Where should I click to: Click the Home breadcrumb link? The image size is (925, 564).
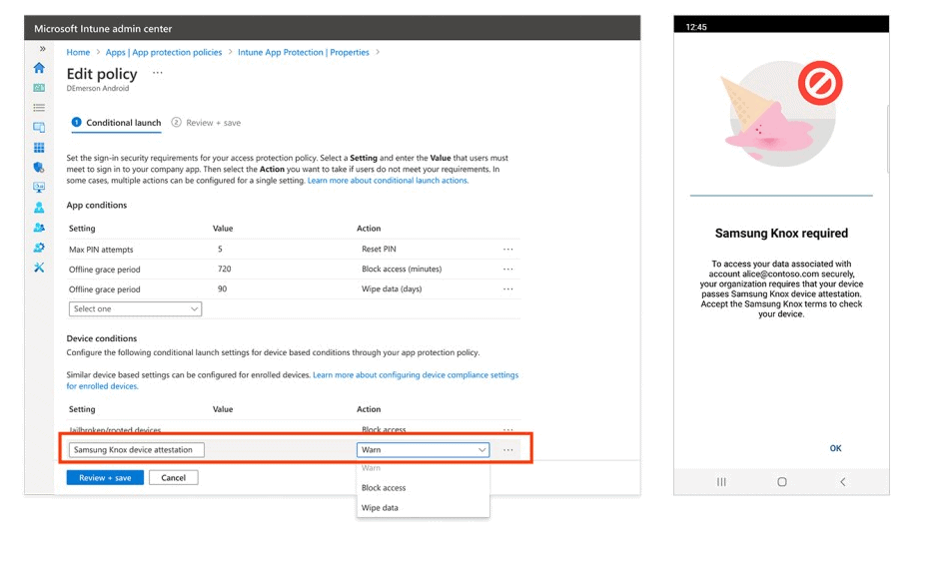click(x=78, y=53)
